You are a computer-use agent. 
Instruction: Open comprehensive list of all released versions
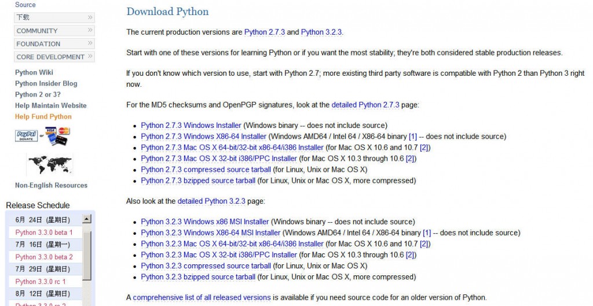[x=202, y=297]
